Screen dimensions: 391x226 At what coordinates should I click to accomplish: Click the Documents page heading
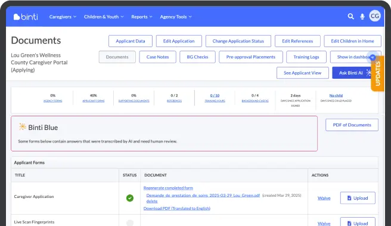[36, 41]
